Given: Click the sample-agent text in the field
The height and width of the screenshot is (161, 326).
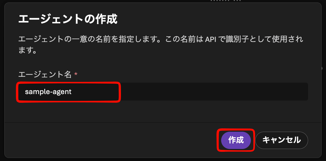Looking at the screenshot, I should (48, 92).
